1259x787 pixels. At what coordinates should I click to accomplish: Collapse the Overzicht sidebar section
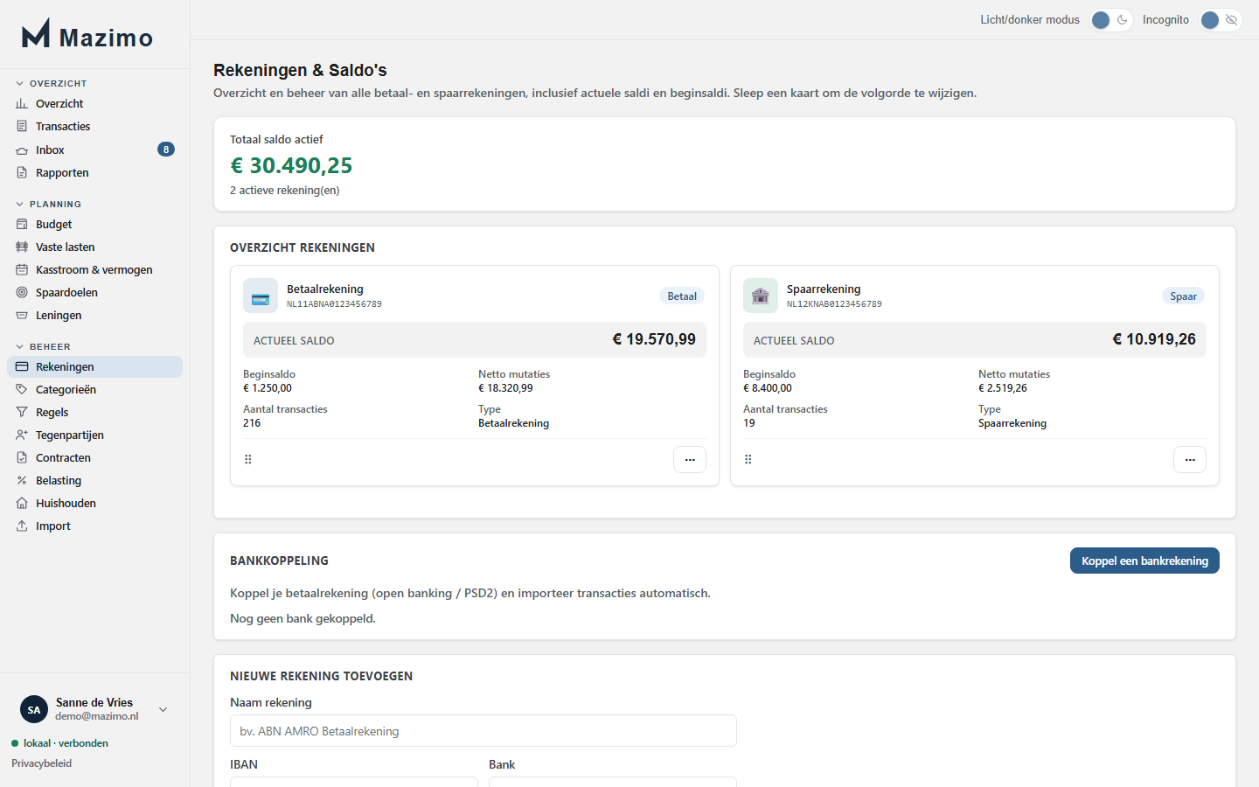[x=52, y=83]
